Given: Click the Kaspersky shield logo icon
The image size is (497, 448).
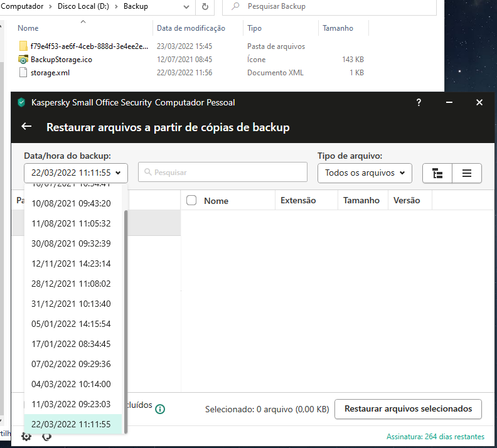Looking at the screenshot, I should coord(21,102).
